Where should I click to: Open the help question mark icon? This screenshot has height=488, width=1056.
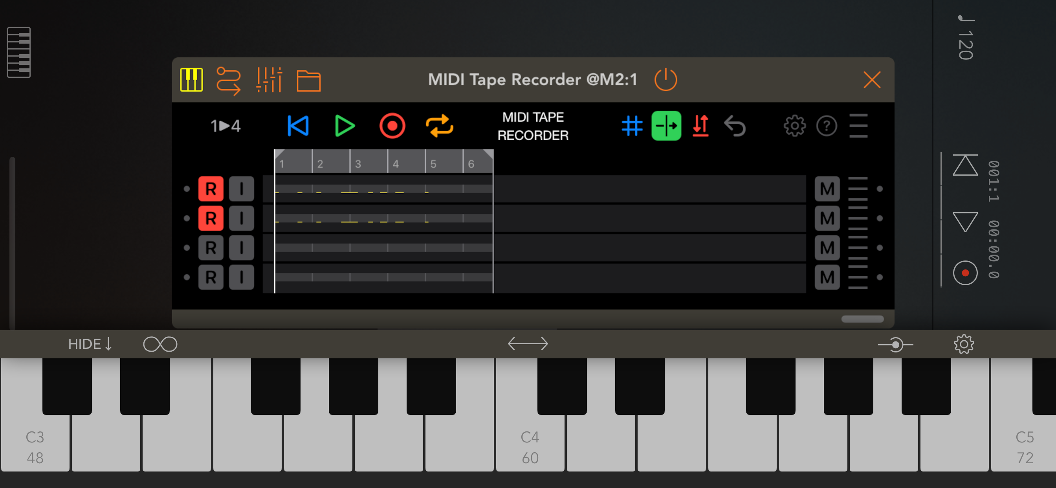pyautogui.click(x=827, y=125)
